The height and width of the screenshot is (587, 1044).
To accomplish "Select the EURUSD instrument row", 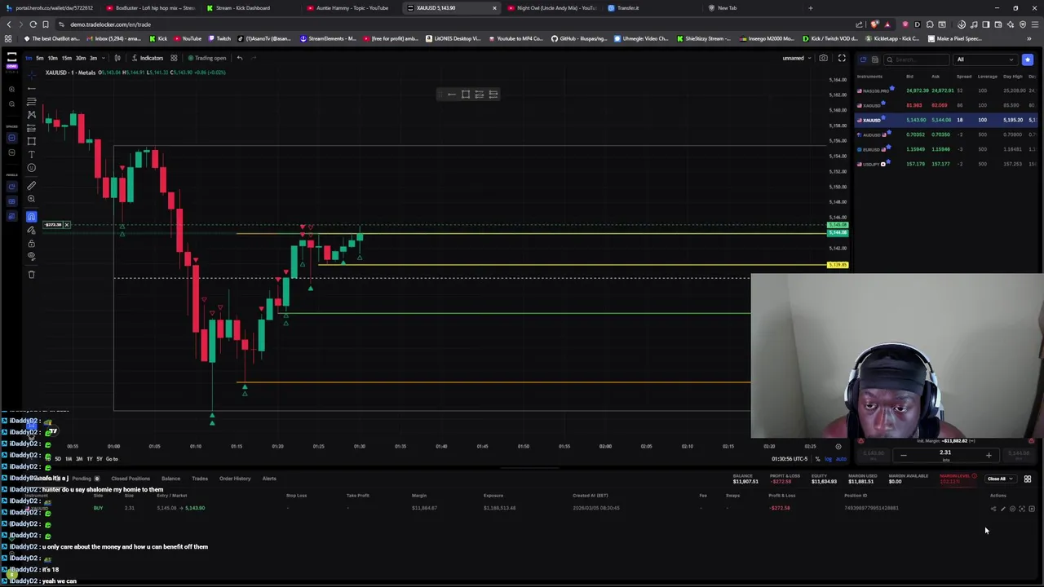I will [946, 149].
